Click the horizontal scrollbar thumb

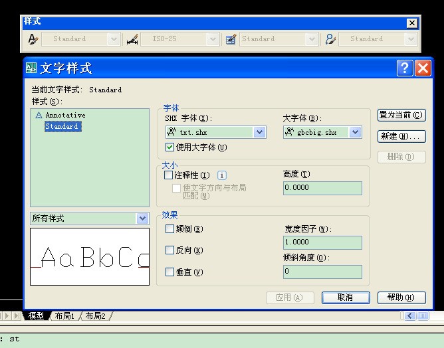[423, 315]
